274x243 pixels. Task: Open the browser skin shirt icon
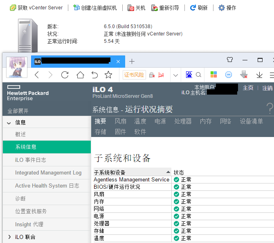pyautogui.click(x=230, y=60)
